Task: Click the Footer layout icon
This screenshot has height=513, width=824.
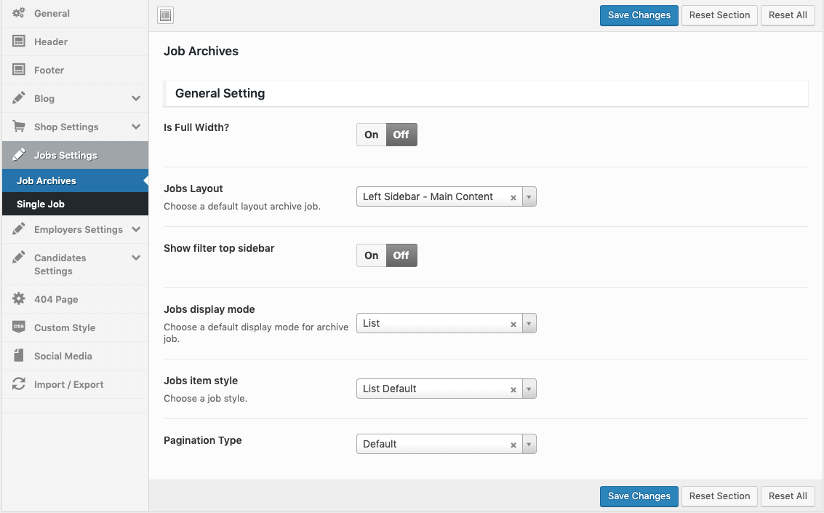Action: [x=19, y=70]
